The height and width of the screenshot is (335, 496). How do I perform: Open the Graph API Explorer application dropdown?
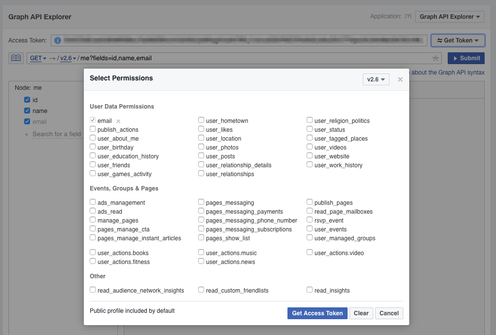pos(450,17)
